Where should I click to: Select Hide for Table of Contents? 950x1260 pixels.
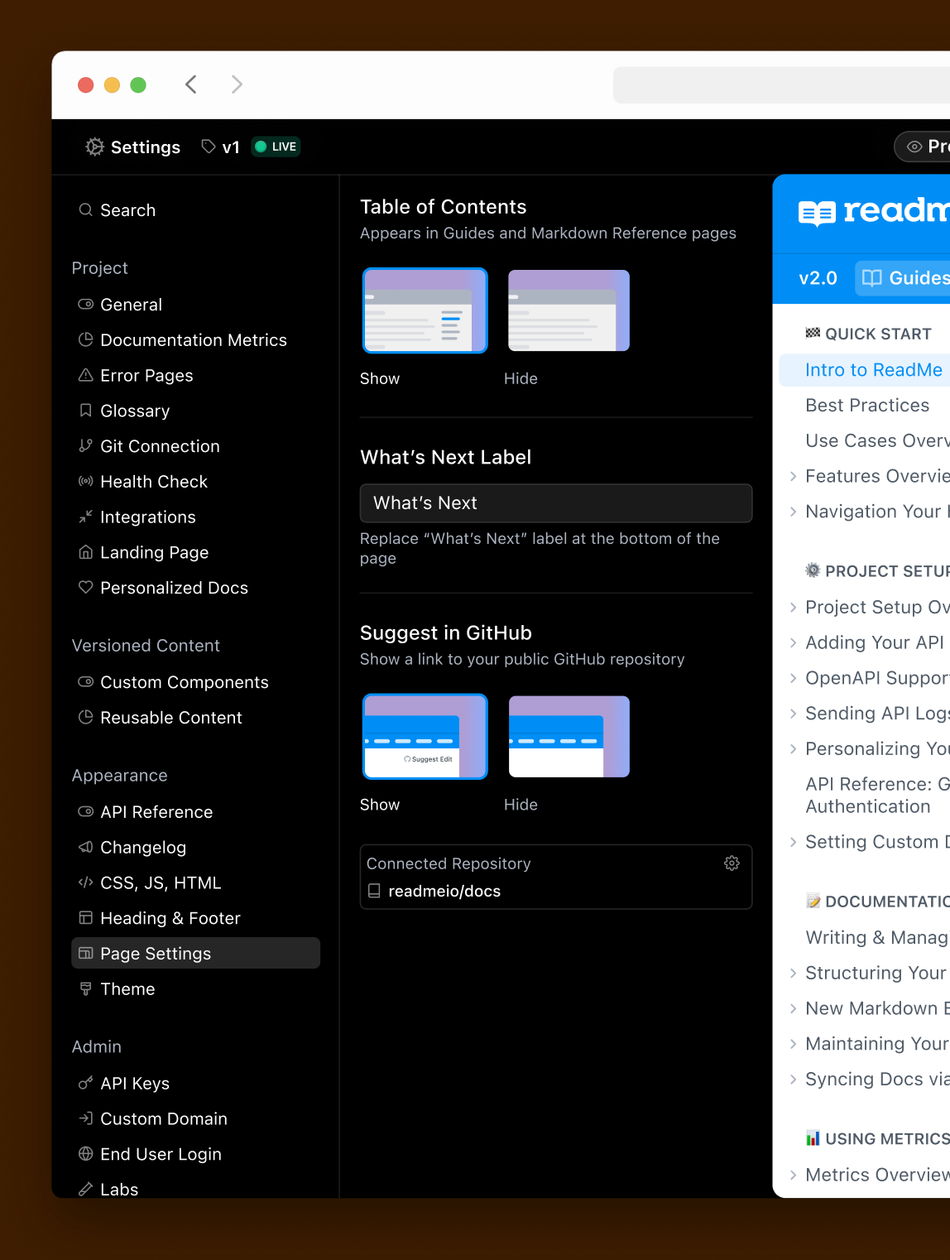coord(569,310)
